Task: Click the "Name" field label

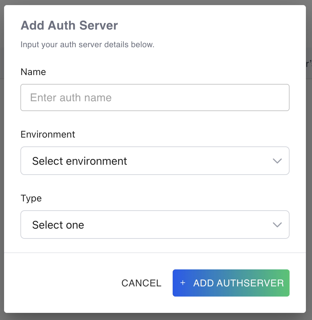Action: [33, 72]
